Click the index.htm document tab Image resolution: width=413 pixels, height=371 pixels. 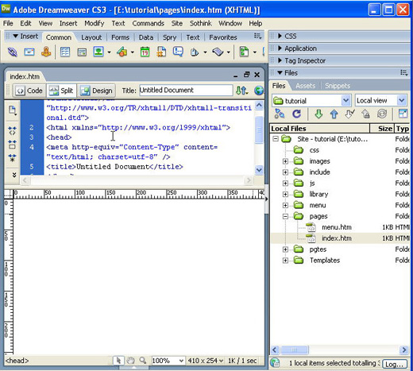[25, 77]
